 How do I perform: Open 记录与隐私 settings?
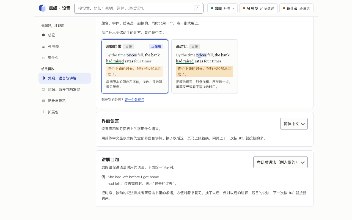[x=65, y=101]
